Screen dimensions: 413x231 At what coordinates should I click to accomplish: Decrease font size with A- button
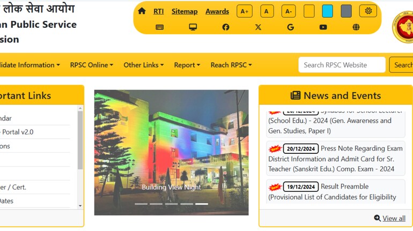[x=289, y=11]
